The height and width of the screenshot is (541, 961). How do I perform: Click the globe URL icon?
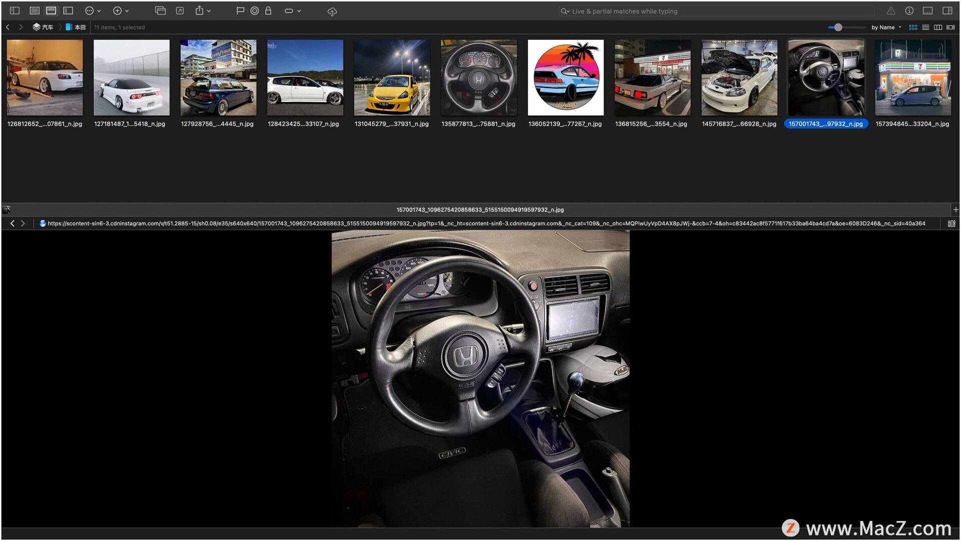pos(43,223)
